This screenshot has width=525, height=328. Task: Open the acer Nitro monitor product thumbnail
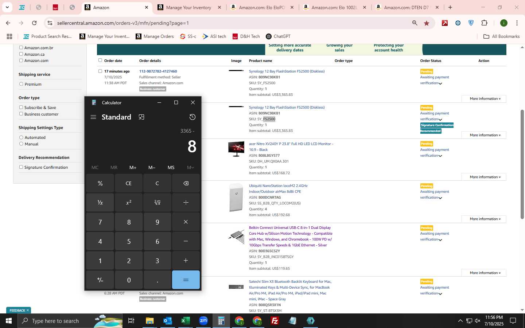coord(236,149)
